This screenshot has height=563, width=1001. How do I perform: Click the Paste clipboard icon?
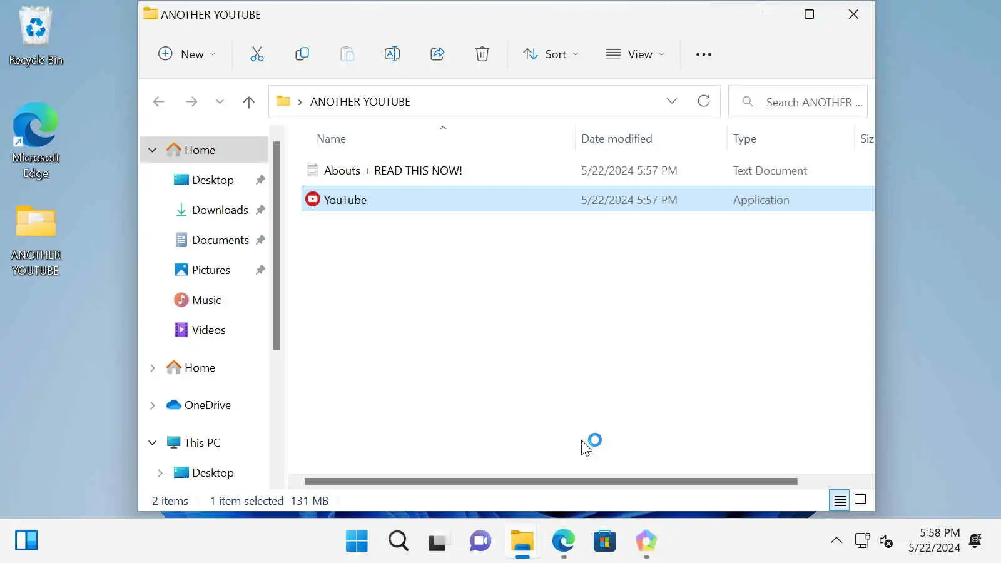pyautogui.click(x=347, y=54)
